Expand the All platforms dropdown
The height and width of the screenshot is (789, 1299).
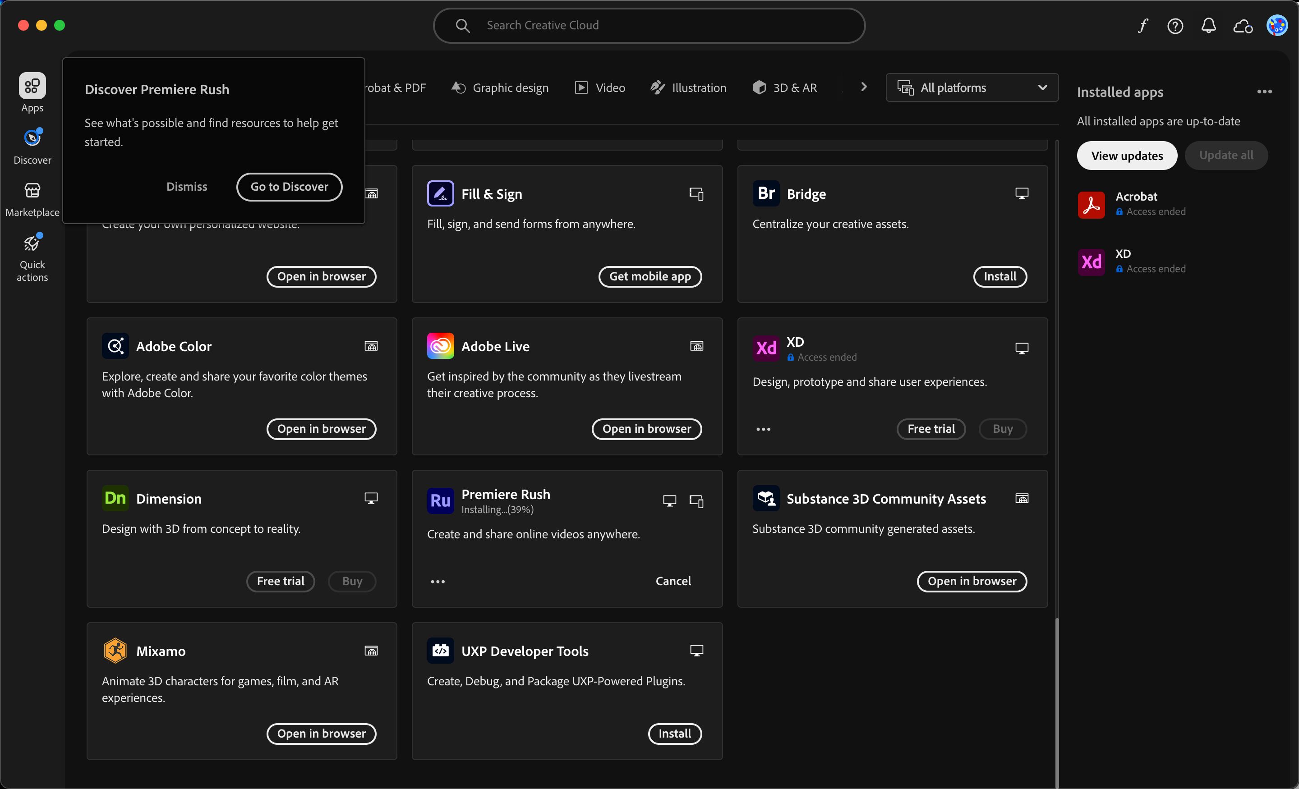pyautogui.click(x=972, y=87)
